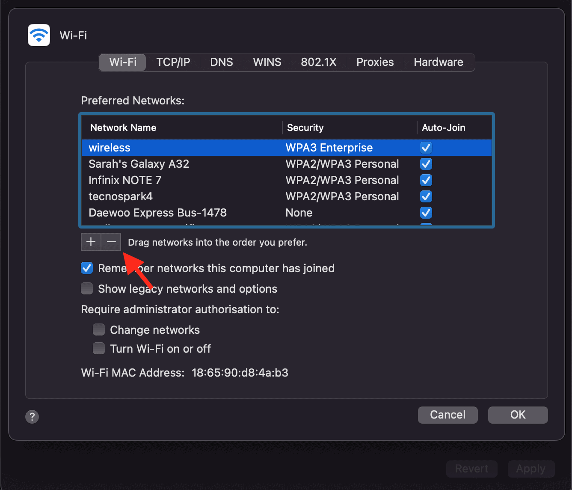Sort by the Security column header
This screenshot has height=490, width=572.
(x=305, y=128)
